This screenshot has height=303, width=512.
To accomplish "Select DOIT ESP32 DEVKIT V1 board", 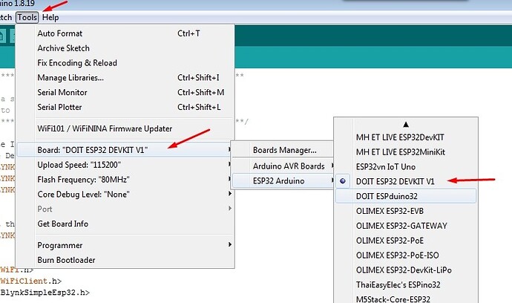I will tap(406, 181).
